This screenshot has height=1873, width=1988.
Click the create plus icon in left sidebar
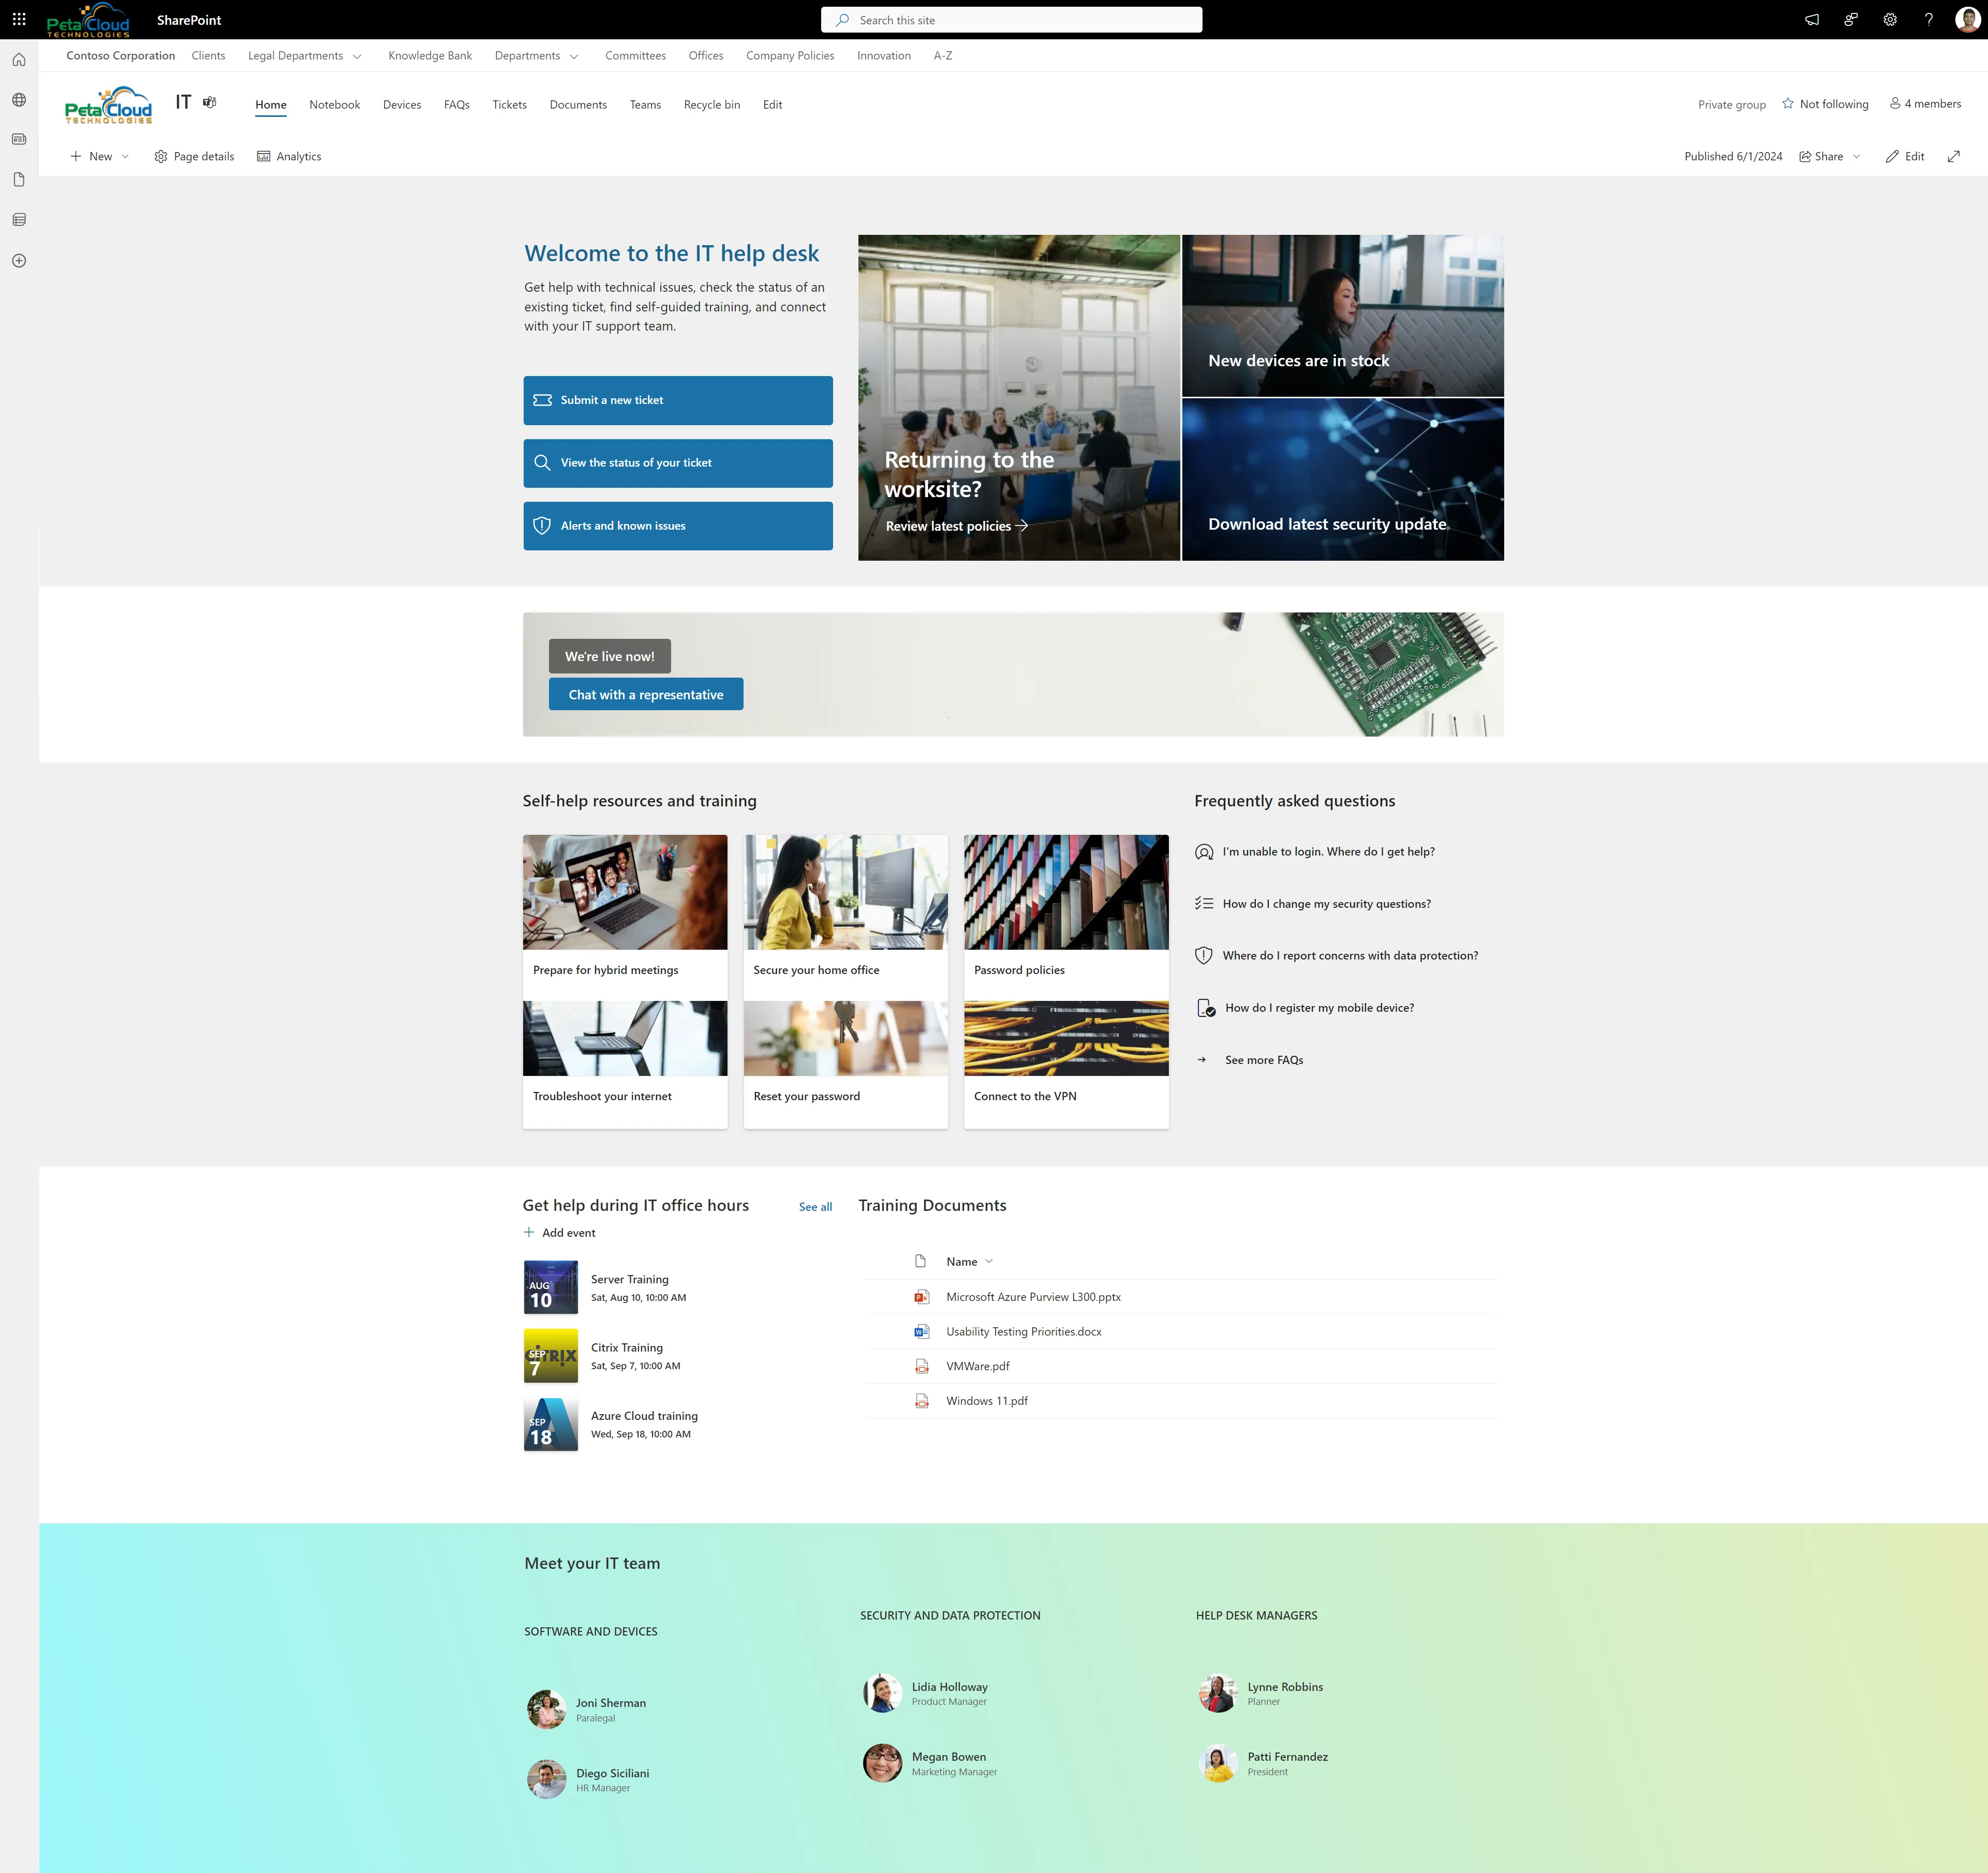click(x=19, y=261)
